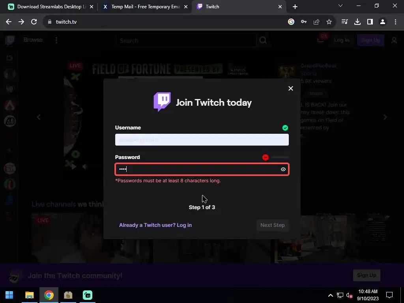Reload the twitch.tv page
The image size is (404, 303).
(34, 22)
